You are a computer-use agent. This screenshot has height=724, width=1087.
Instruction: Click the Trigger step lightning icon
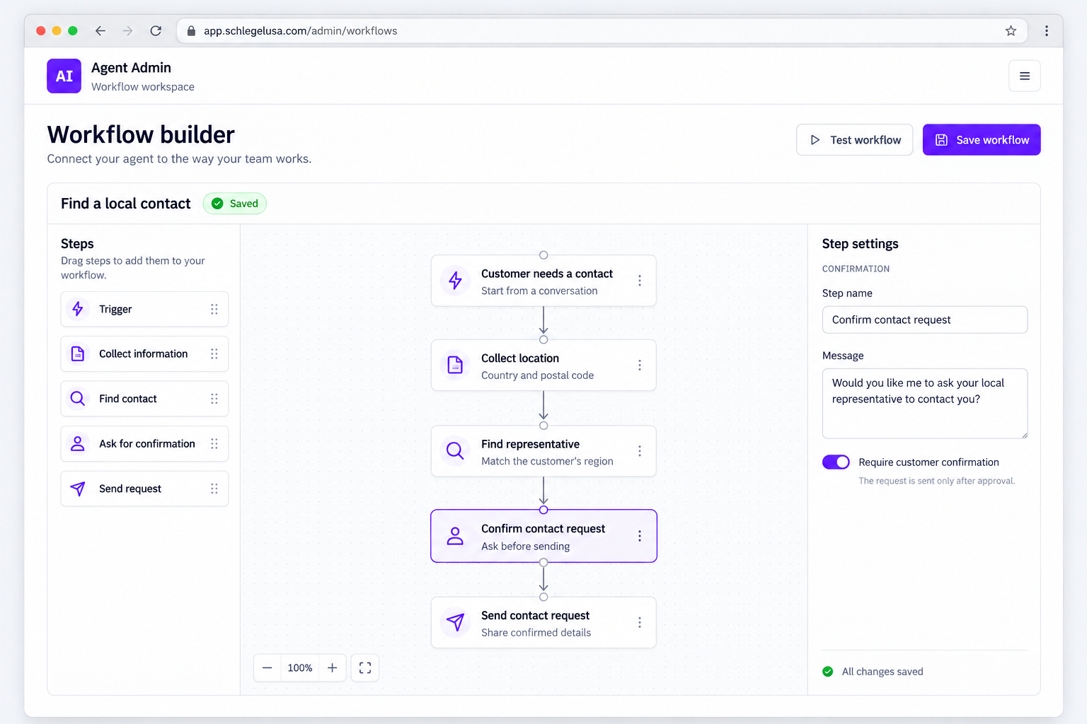click(x=78, y=309)
